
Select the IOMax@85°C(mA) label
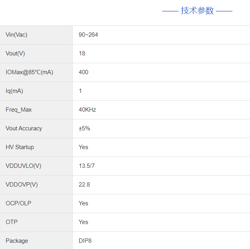[29, 72]
